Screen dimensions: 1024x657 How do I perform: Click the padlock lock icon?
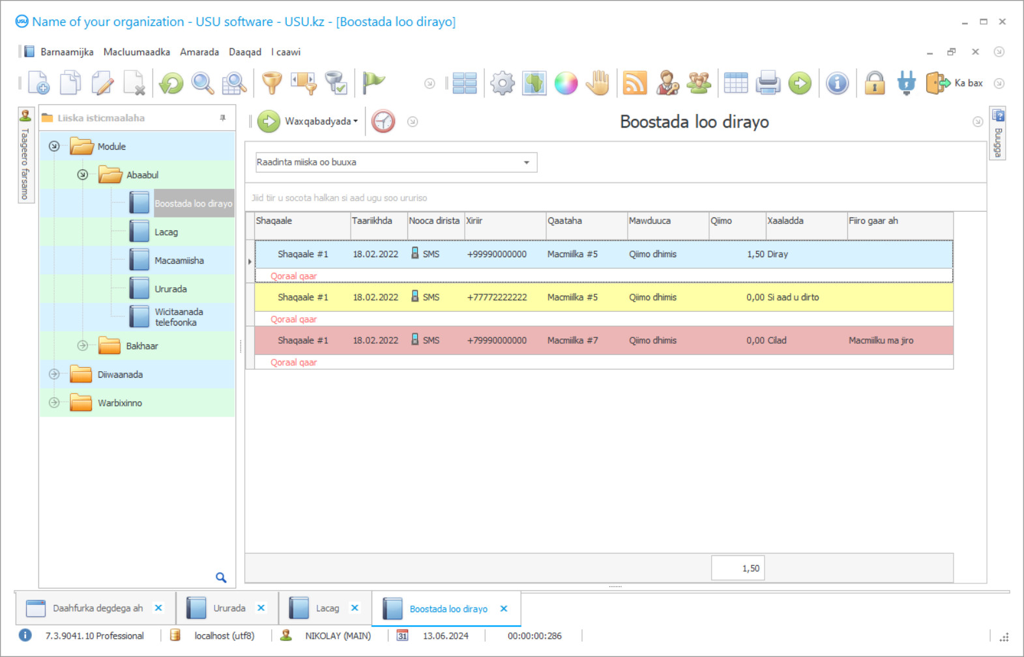coord(874,83)
